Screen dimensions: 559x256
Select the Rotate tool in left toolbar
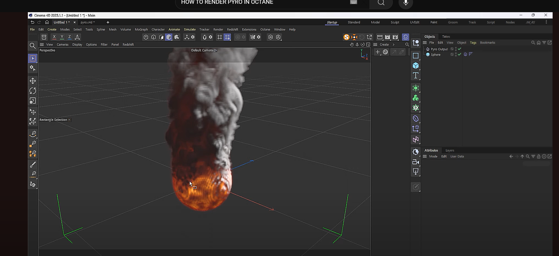(x=33, y=91)
